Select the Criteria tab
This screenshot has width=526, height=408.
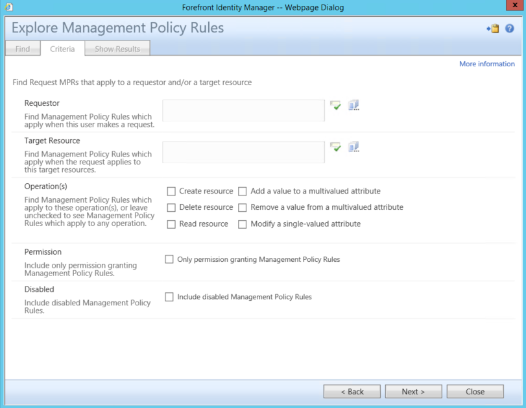[62, 49]
